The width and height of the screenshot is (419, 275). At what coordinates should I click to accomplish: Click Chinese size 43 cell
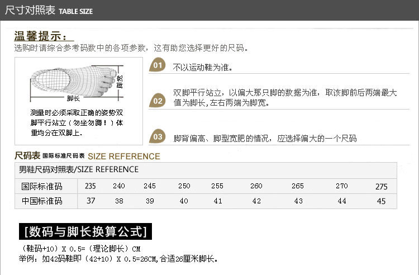[298, 201]
